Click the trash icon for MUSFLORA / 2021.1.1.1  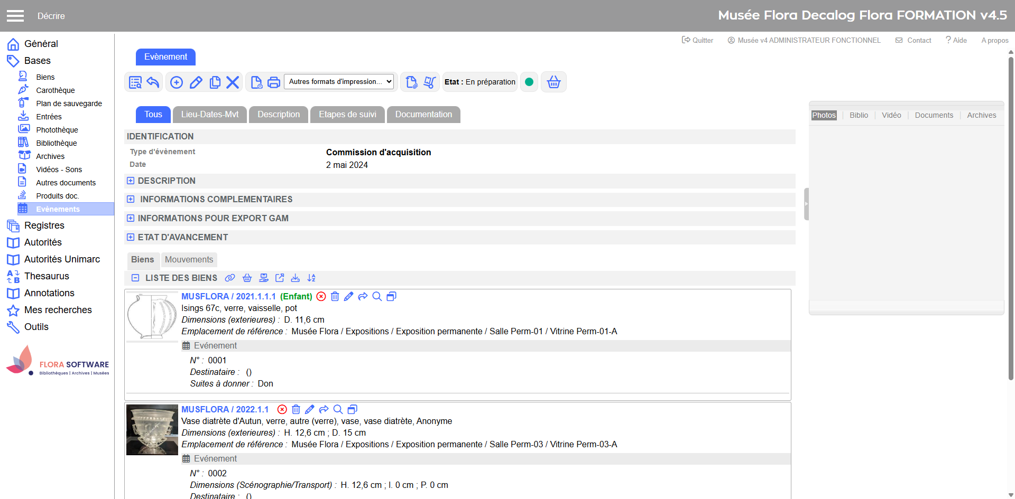[x=335, y=297]
